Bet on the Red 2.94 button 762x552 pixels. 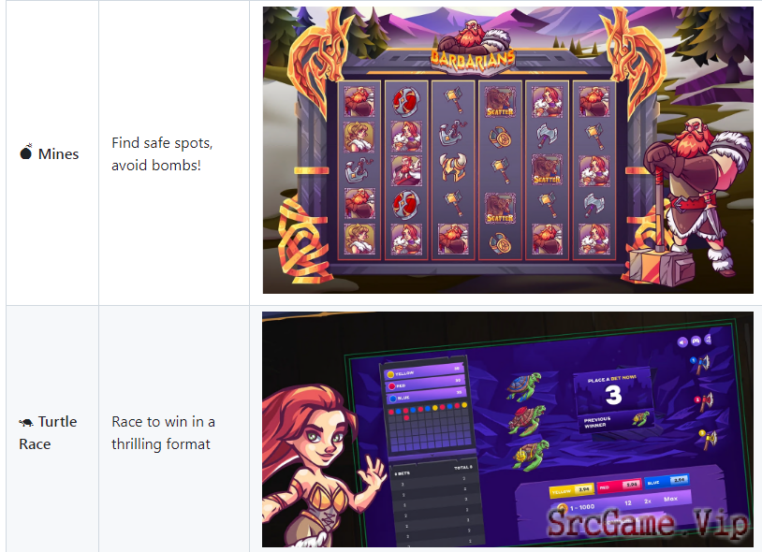coord(620,485)
